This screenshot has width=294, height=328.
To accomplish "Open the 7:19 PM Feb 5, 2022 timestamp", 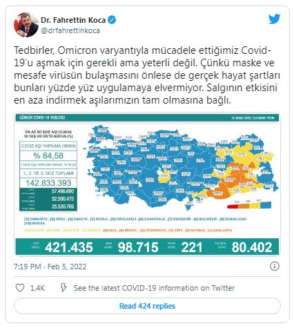I will (x=50, y=267).
